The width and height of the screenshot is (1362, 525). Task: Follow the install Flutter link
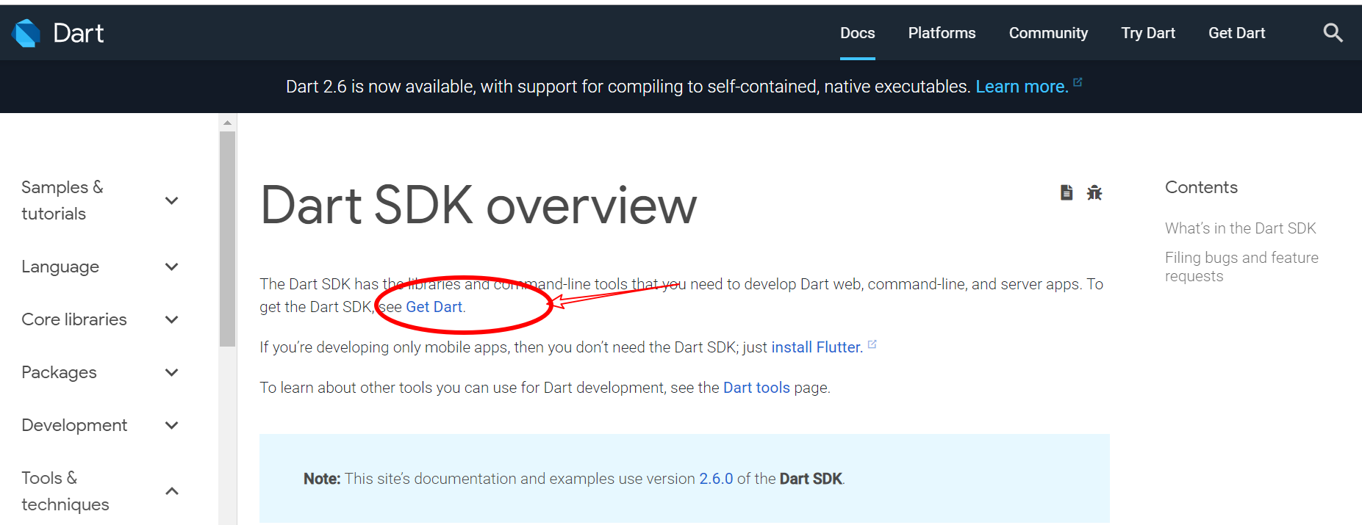coord(817,347)
